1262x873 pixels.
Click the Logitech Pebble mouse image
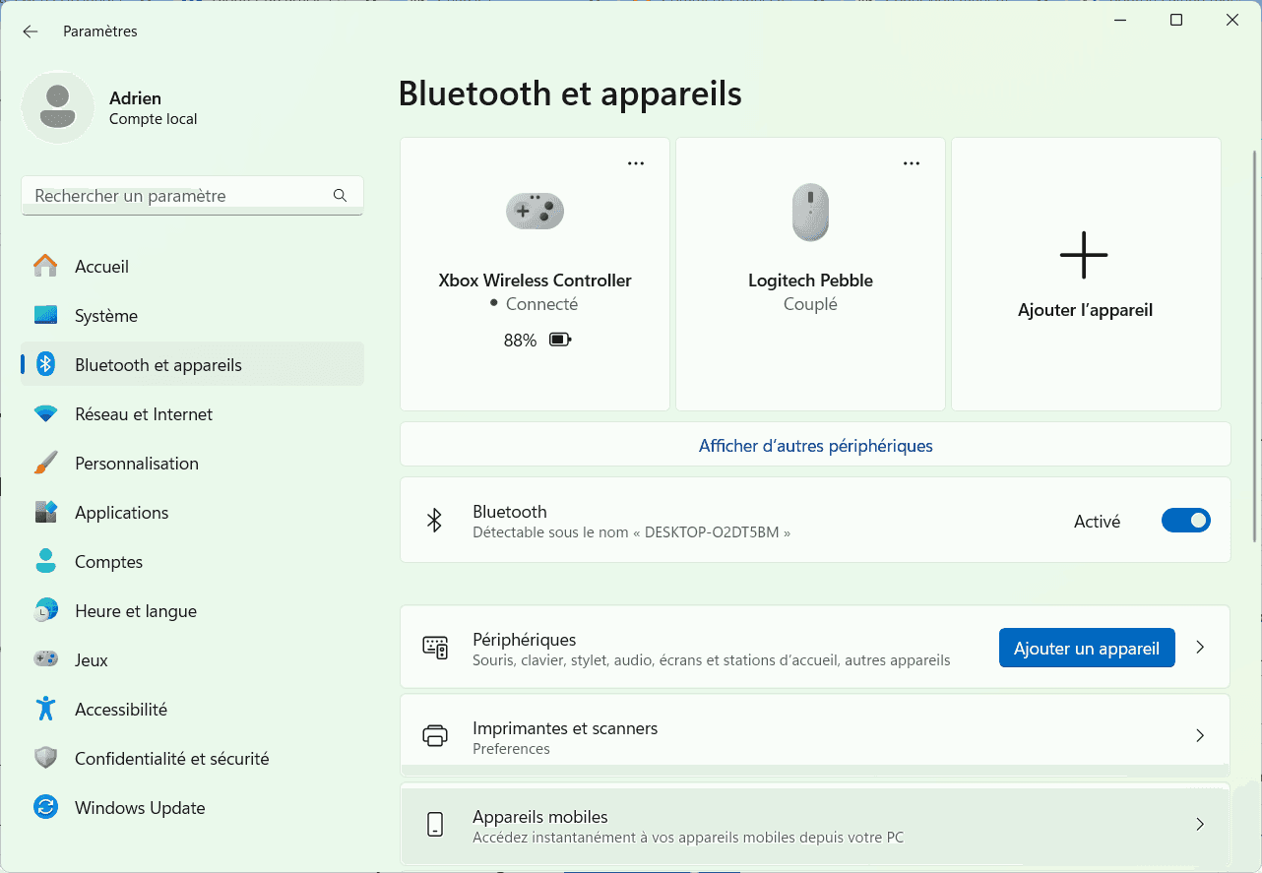click(810, 213)
